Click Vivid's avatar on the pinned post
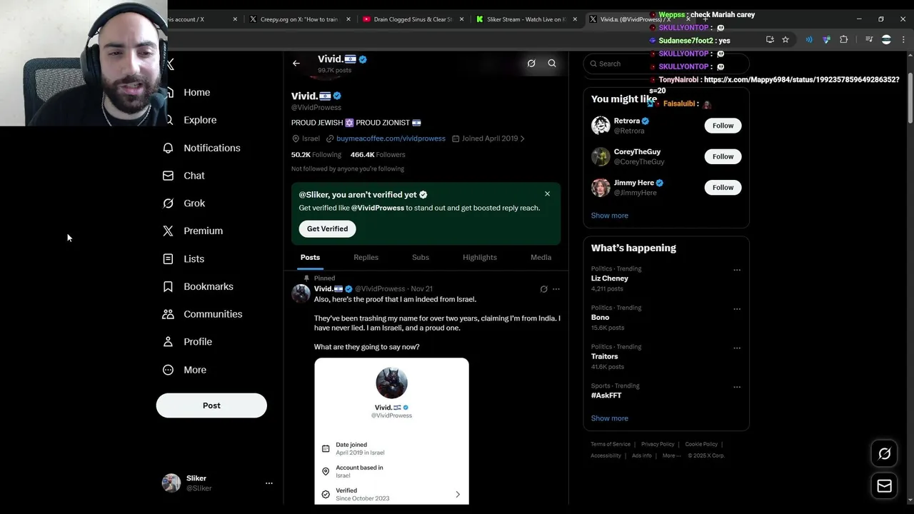The width and height of the screenshot is (914, 514). (x=301, y=293)
